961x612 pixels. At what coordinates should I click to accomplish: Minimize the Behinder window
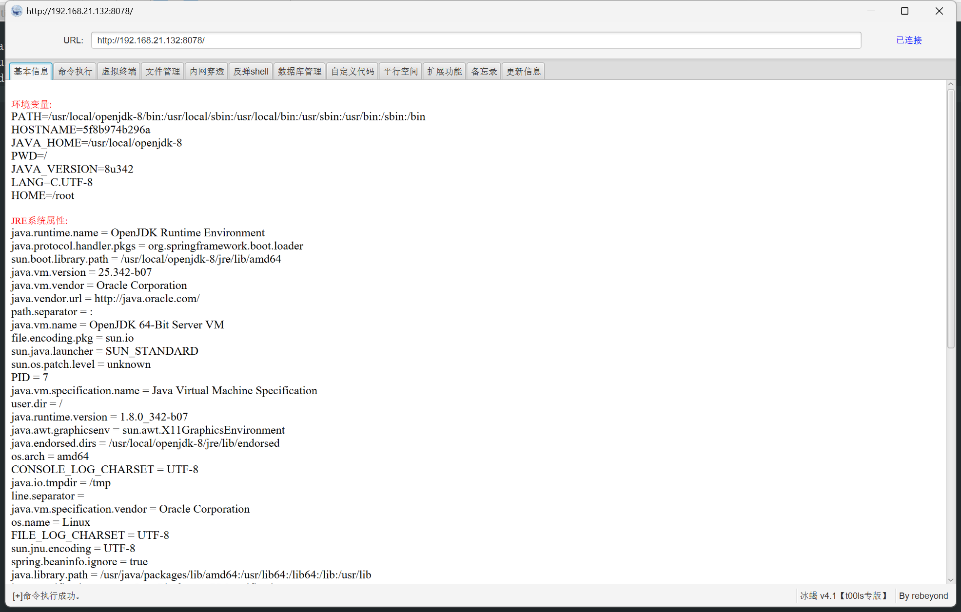(x=871, y=11)
